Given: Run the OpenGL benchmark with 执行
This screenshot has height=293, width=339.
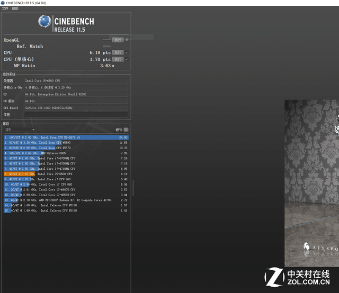Looking at the screenshot, I should coord(118,40).
